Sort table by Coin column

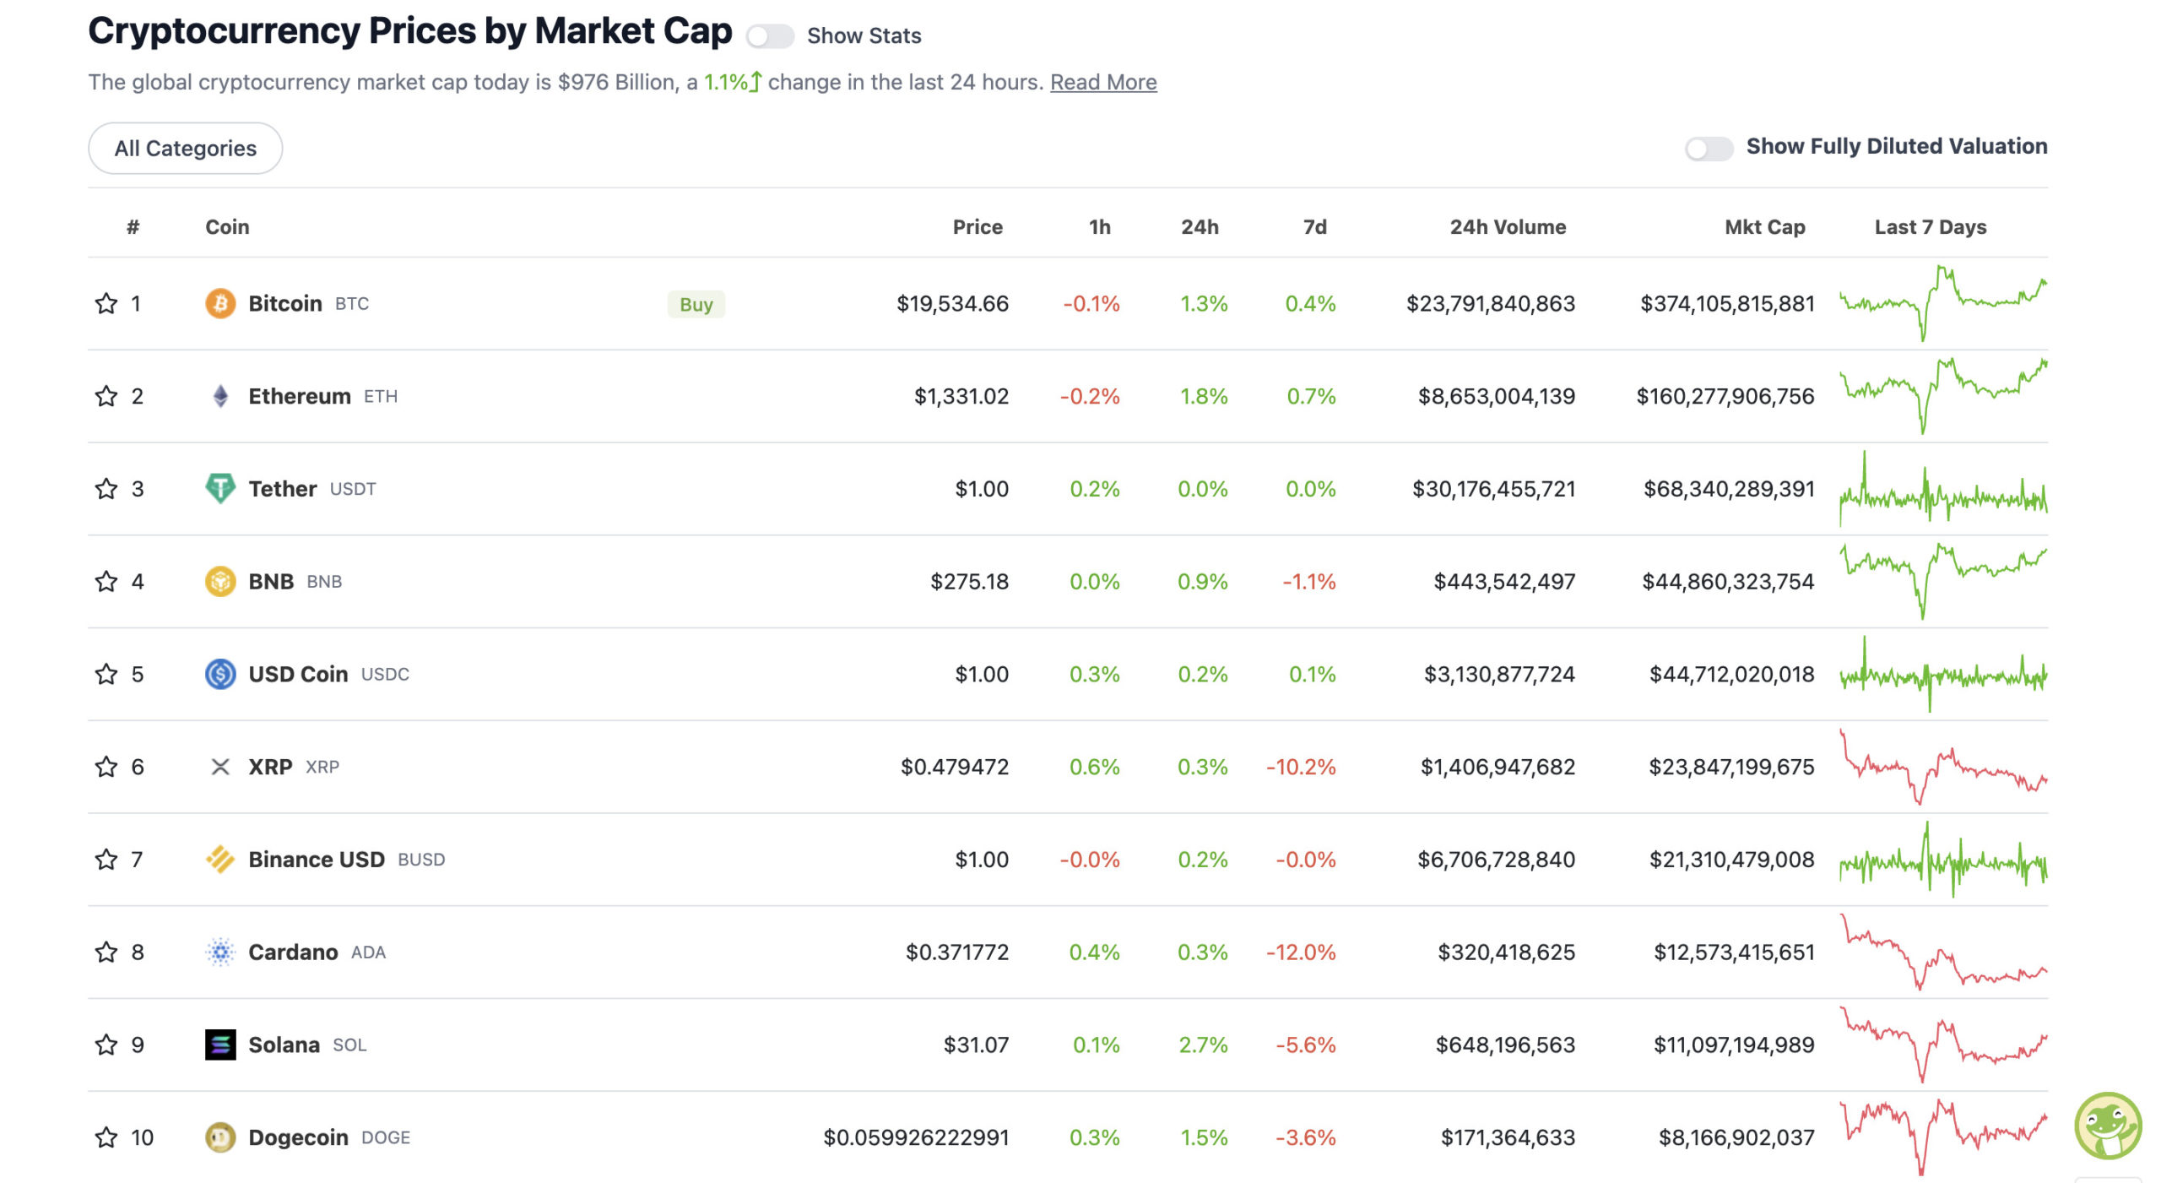227,227
